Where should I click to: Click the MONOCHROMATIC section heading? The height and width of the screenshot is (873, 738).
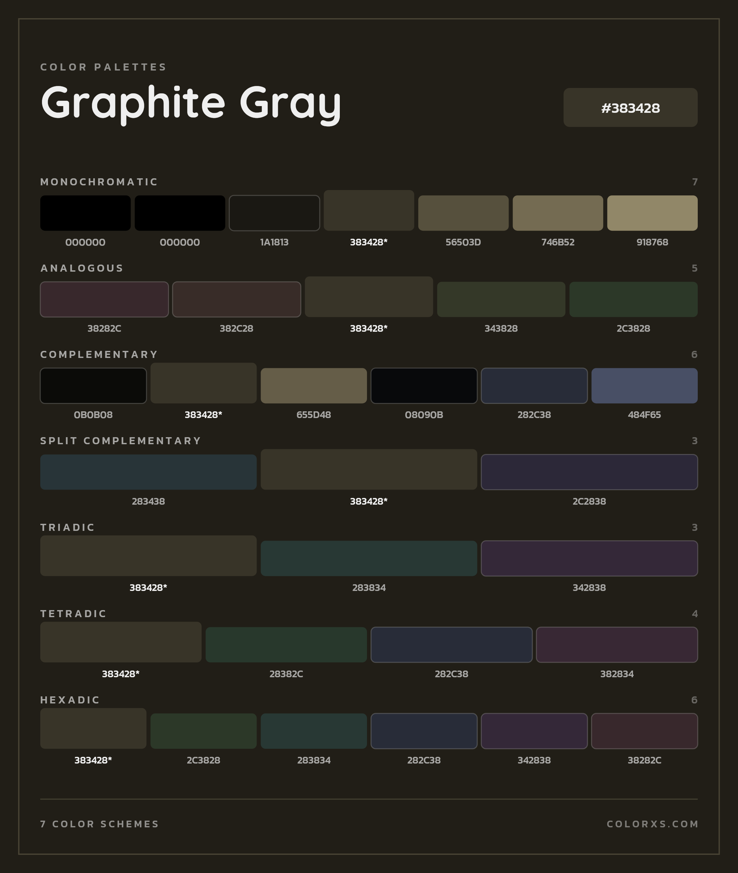pos(99,182)
